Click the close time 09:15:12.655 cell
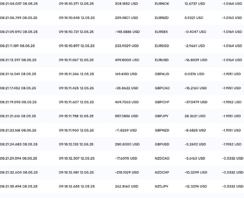Viewport: 244px width, 198px height. 77,186
